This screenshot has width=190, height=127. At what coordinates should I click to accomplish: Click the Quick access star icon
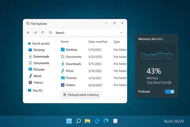click(29, 43)
